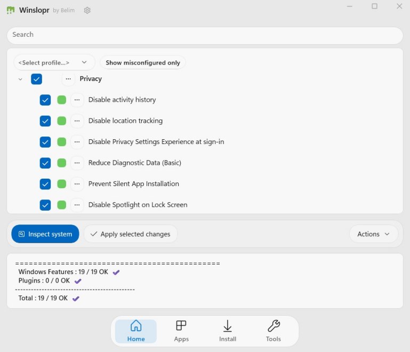Select 'Disable location tracking' label
Image resolution: width=410 pixels, height=352 pixels.
pyautogui.click(x=125, y=121)
